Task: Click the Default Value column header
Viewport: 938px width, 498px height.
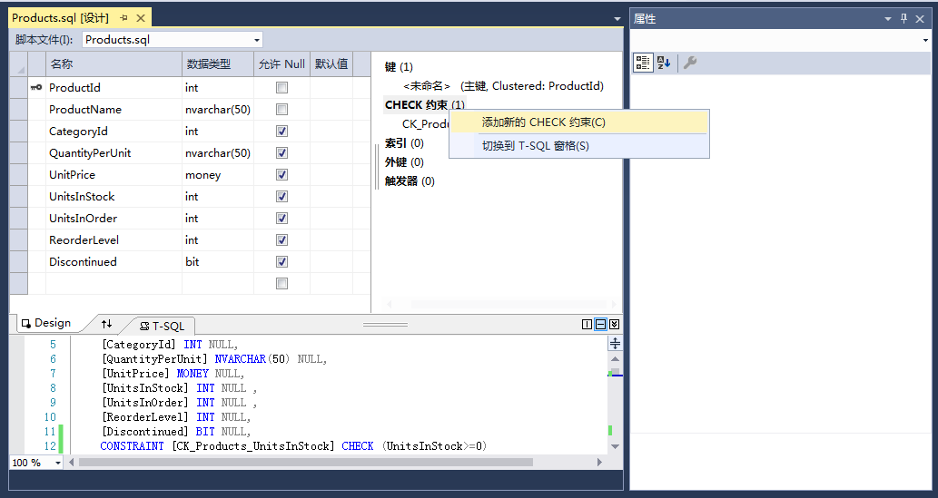Action: (331, 64)
